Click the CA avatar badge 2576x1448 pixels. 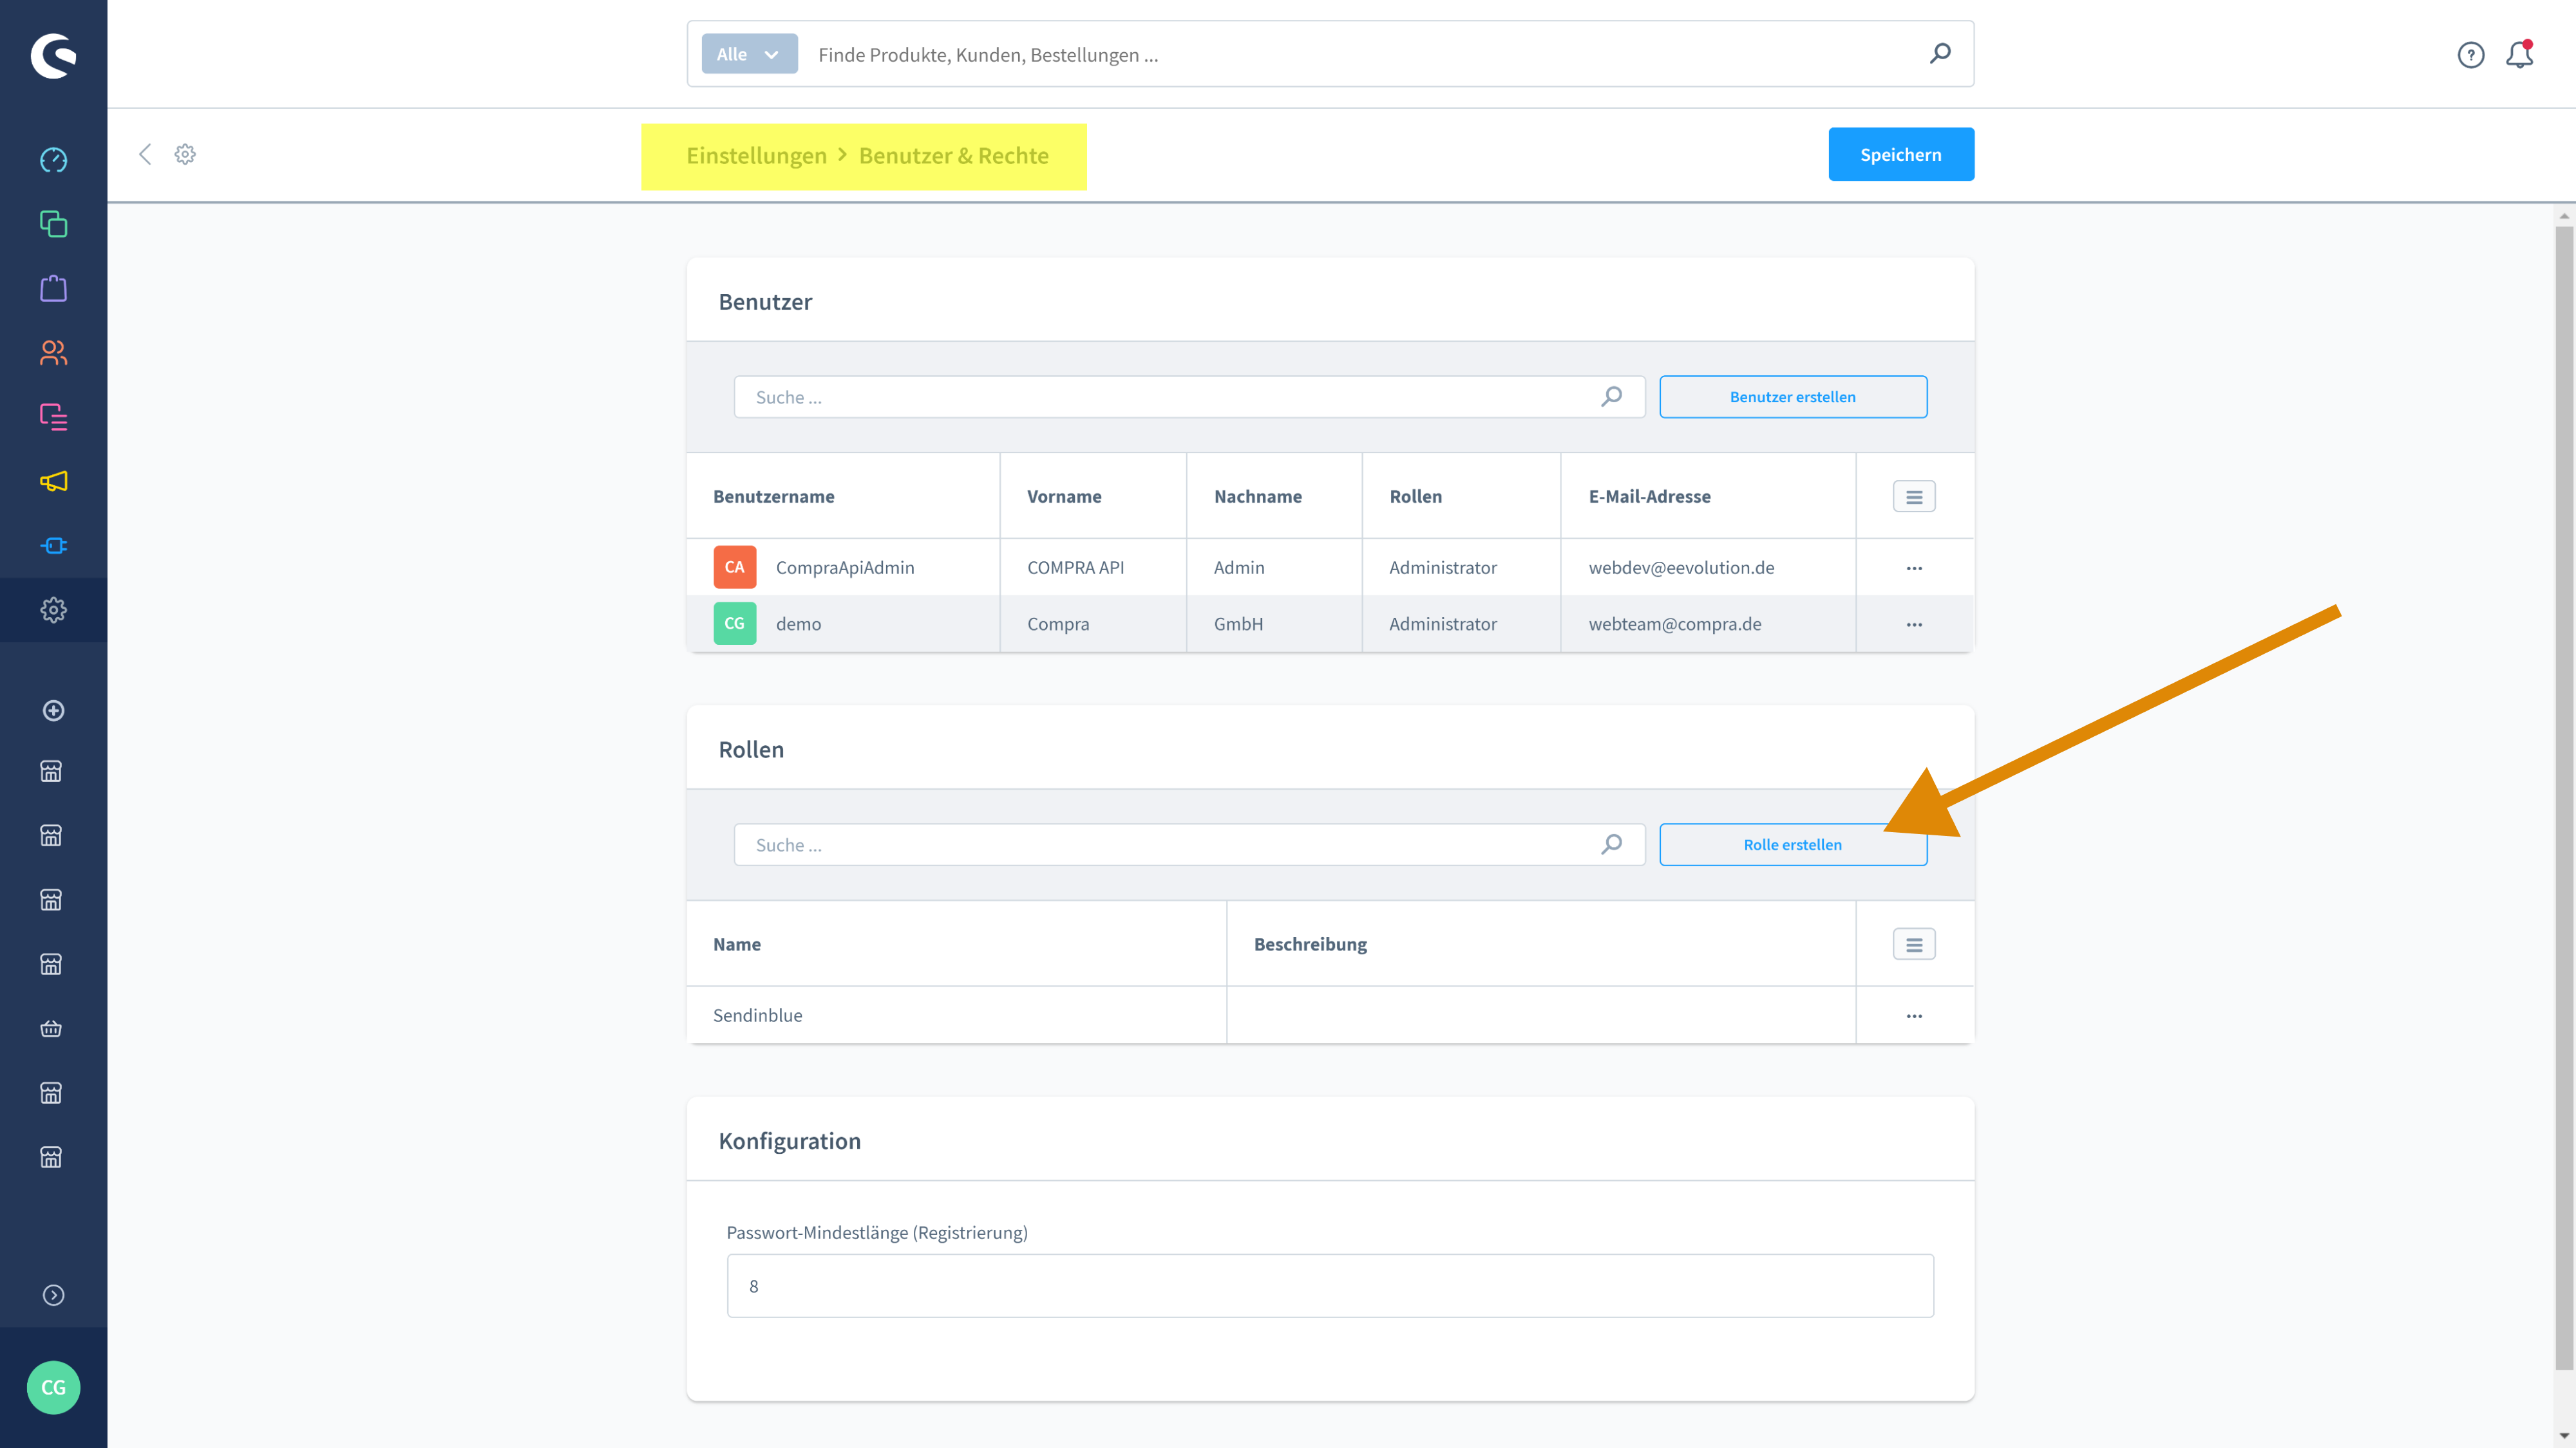734,568
